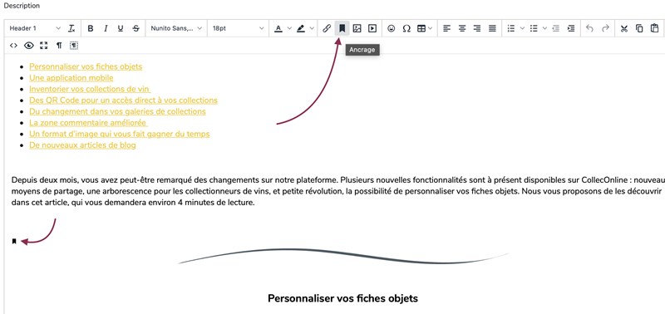The width and height of the screenshot is (665, 314).
Task: Open the Personnaliser vos fiches objets link
Action: pos(86,66)
